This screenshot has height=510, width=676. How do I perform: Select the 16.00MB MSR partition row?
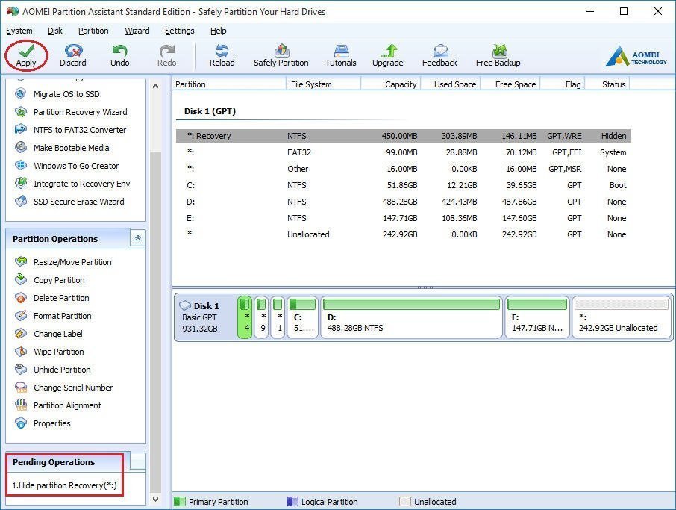(x=404, y=169)
